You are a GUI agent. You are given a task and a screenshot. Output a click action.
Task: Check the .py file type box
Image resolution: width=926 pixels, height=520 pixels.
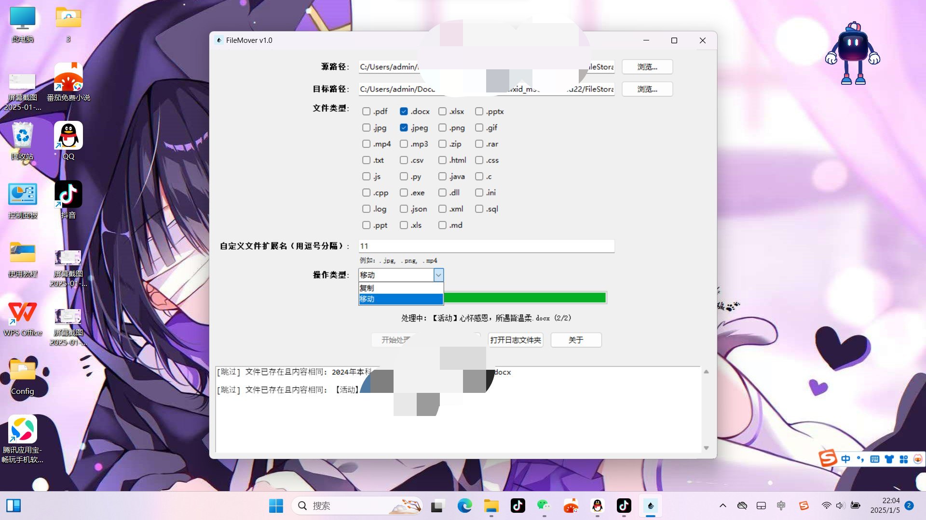[404, 177]
